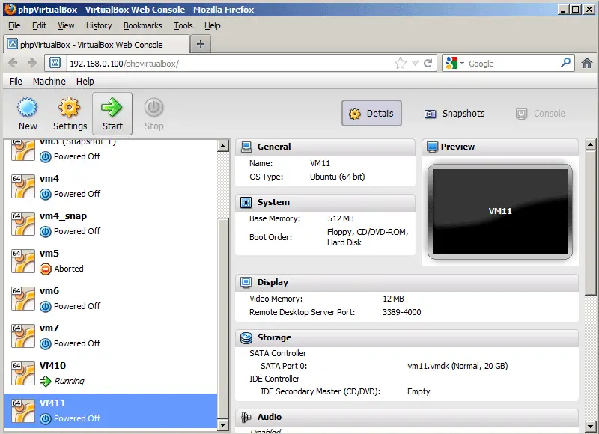Click the details pane scroll down arrow

point(590,425)
